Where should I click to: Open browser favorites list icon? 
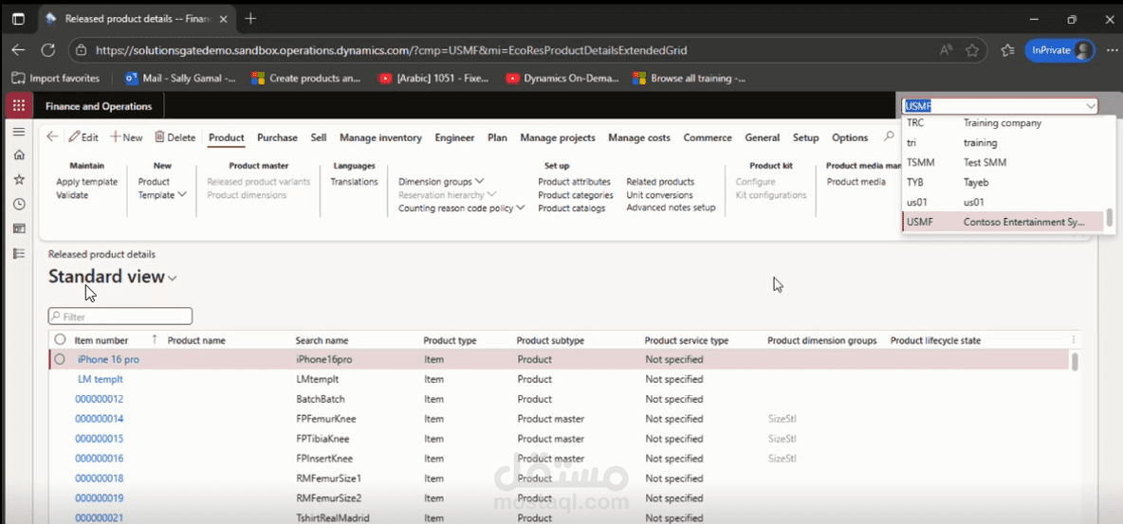pos(1007,50)
